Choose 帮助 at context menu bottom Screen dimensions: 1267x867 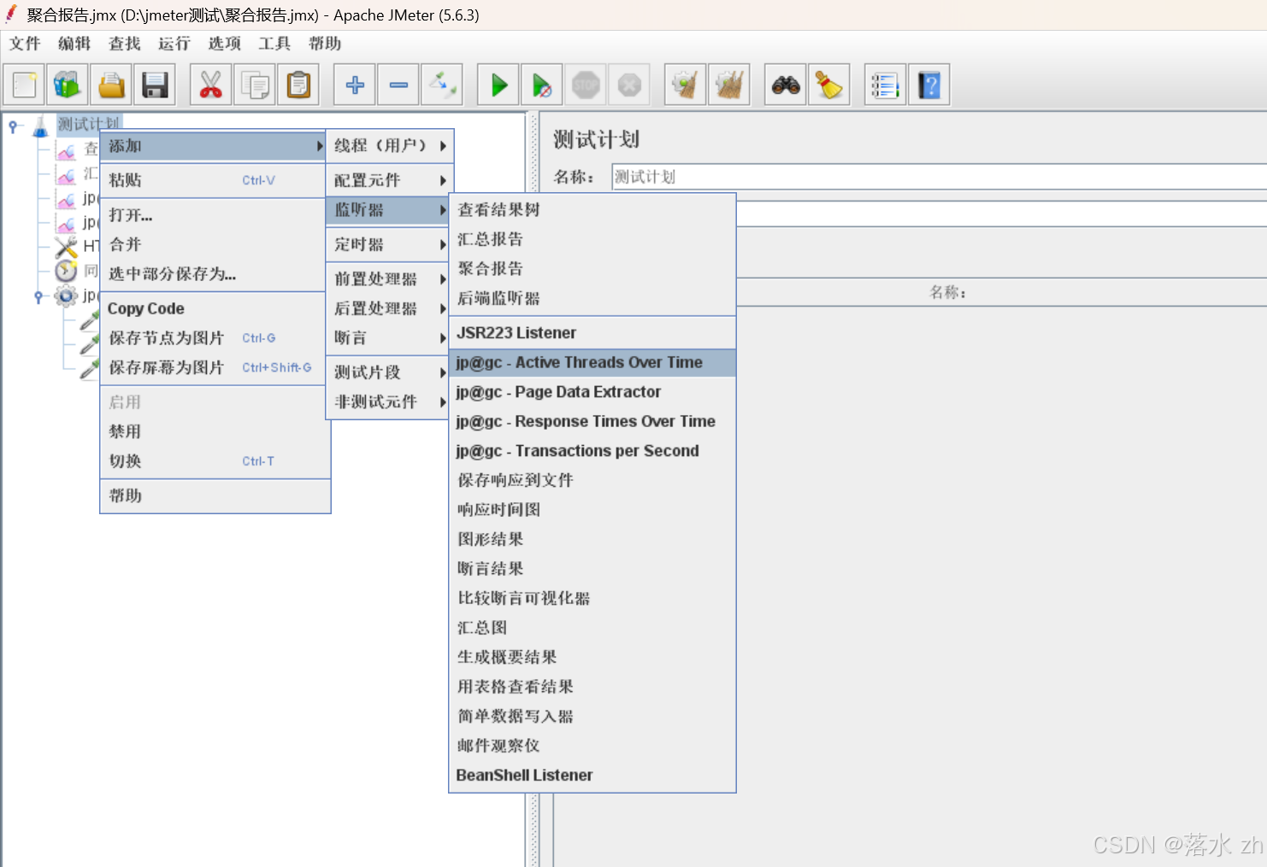215,495
